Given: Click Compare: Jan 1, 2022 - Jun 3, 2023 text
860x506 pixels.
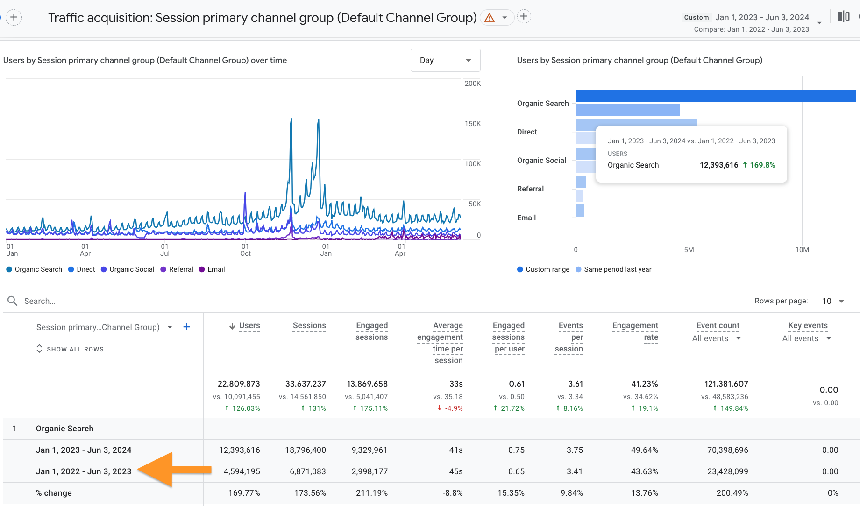Looking at the screenshot, I should [752, 29].
